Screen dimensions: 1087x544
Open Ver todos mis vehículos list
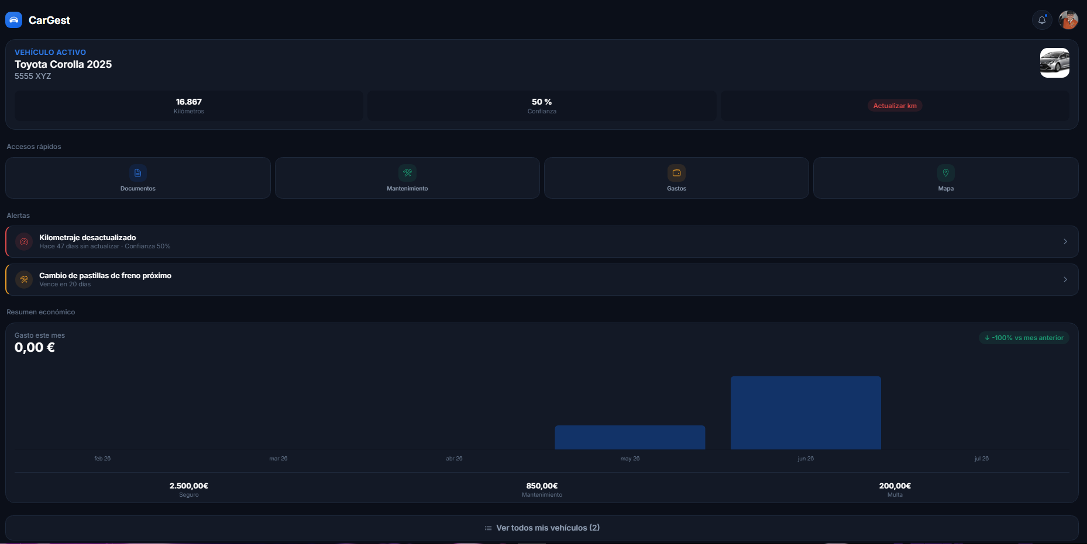click(542, 528)
